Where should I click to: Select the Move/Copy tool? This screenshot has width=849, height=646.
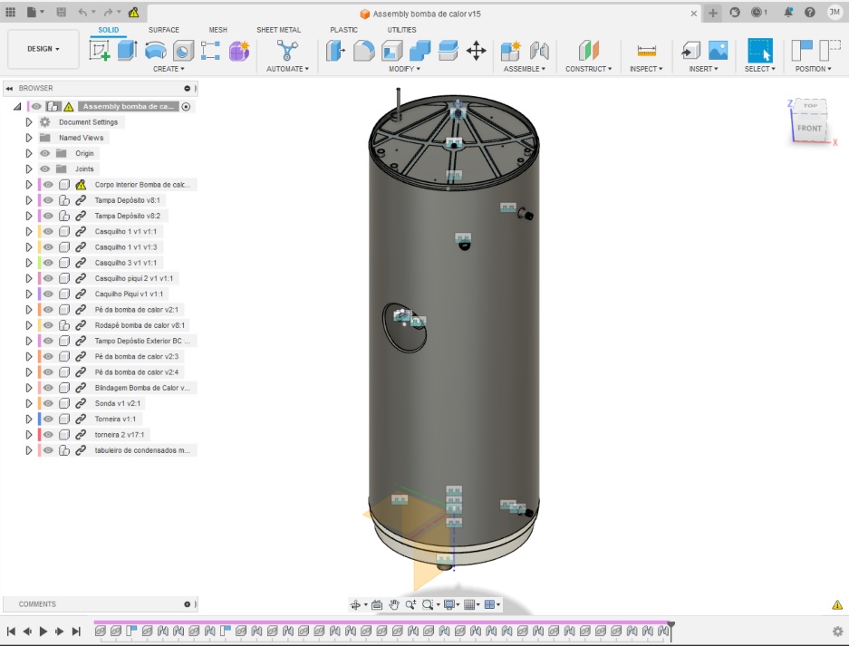point(476,51)
